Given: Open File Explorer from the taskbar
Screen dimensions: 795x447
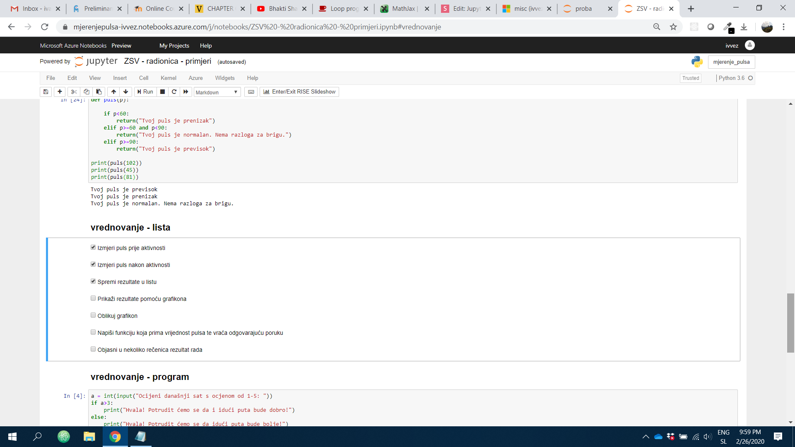Looking at the screenshot, I should [x=89, y=437].
